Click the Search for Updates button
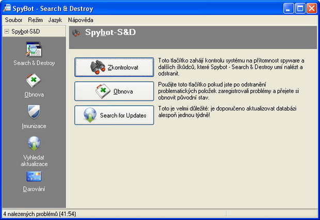 [114, 115]
